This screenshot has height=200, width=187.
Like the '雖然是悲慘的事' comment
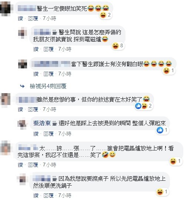[x=20, y=109]
